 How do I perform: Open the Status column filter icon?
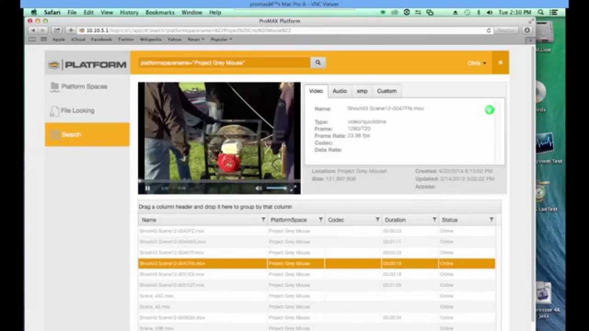click(x=491, y=220)
